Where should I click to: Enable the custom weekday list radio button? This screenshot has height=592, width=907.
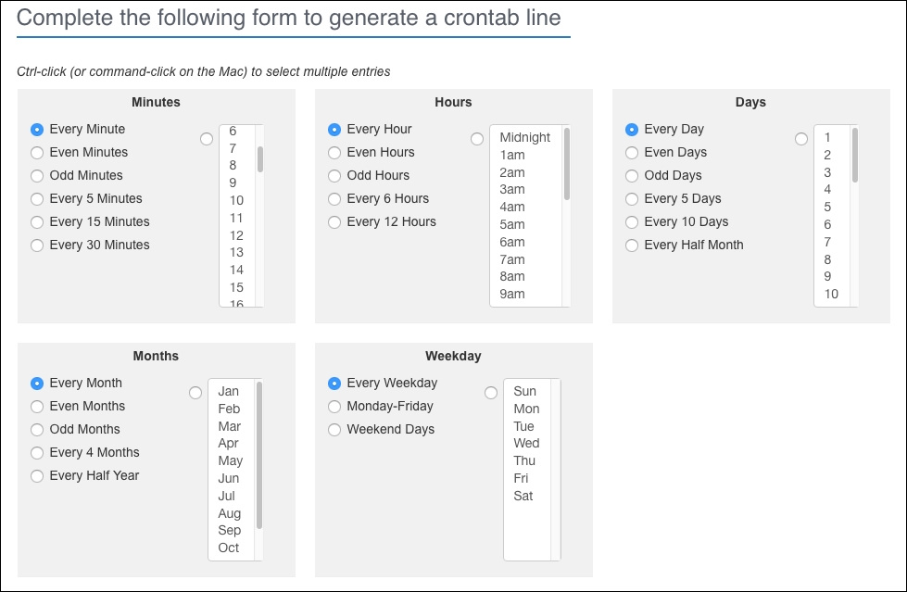(x=491, y=393)
